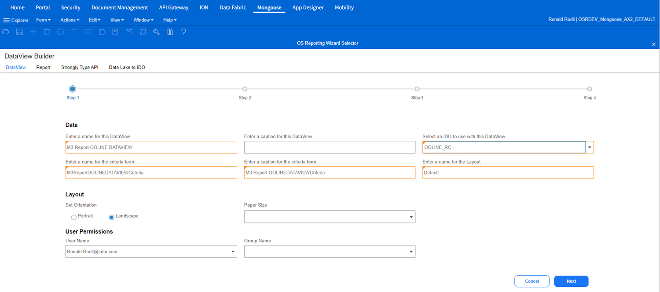660x292 pixels.
Task: Click the DataView caption input field
Action: [330, 147]
